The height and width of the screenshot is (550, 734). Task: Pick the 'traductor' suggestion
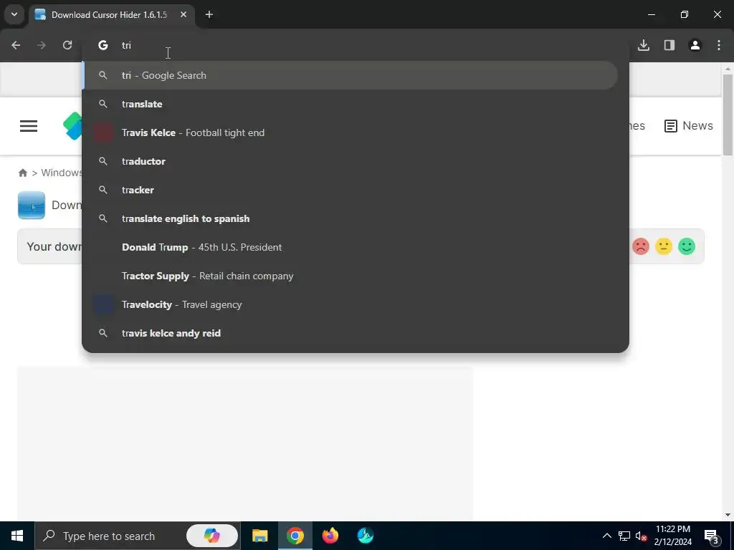(350, 161)
